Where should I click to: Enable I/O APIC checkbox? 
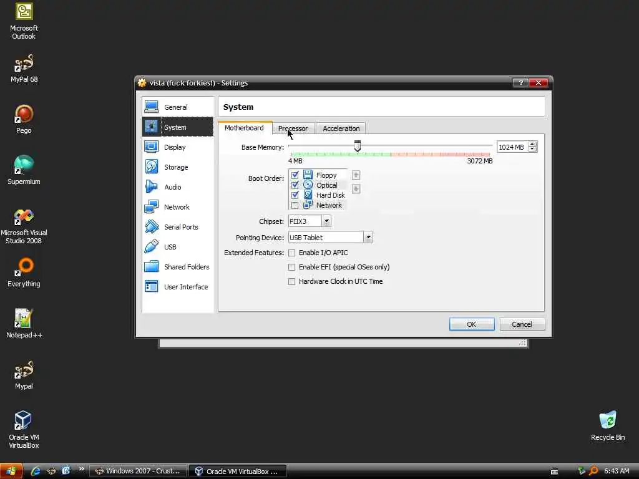point(291,253)
